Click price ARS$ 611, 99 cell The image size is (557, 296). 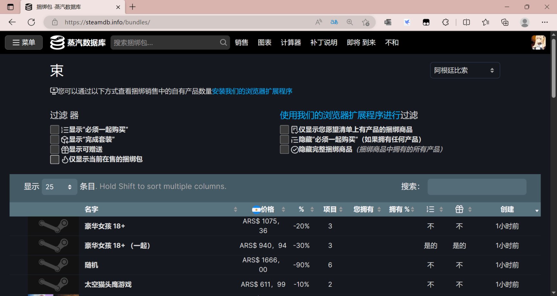pos(263,284)
